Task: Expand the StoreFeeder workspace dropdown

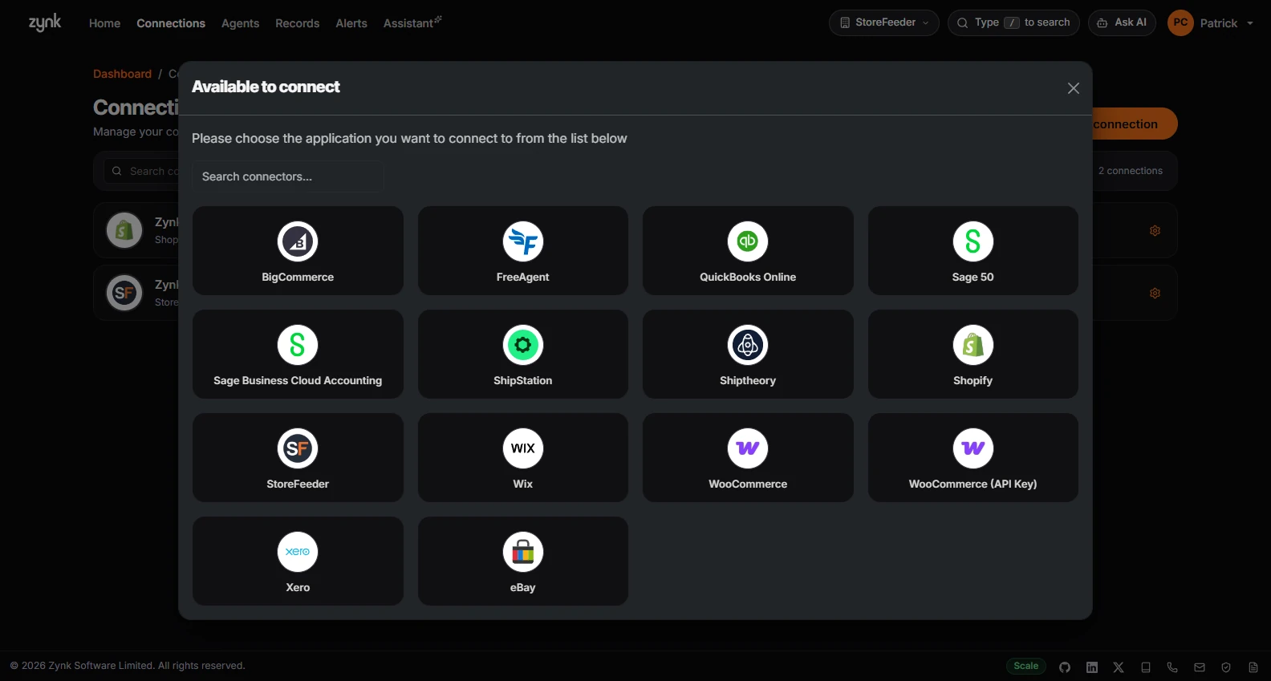Action: pos(884,22)
